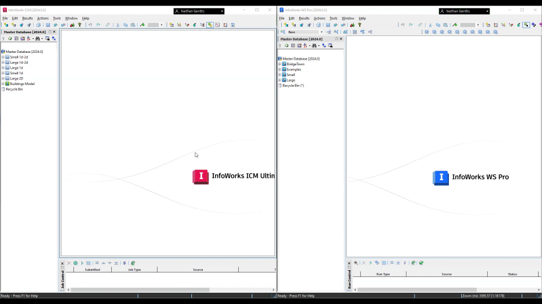542x304 pixels.
Task: Select Small 1d in the ICM tree
Action: (16, 73)
